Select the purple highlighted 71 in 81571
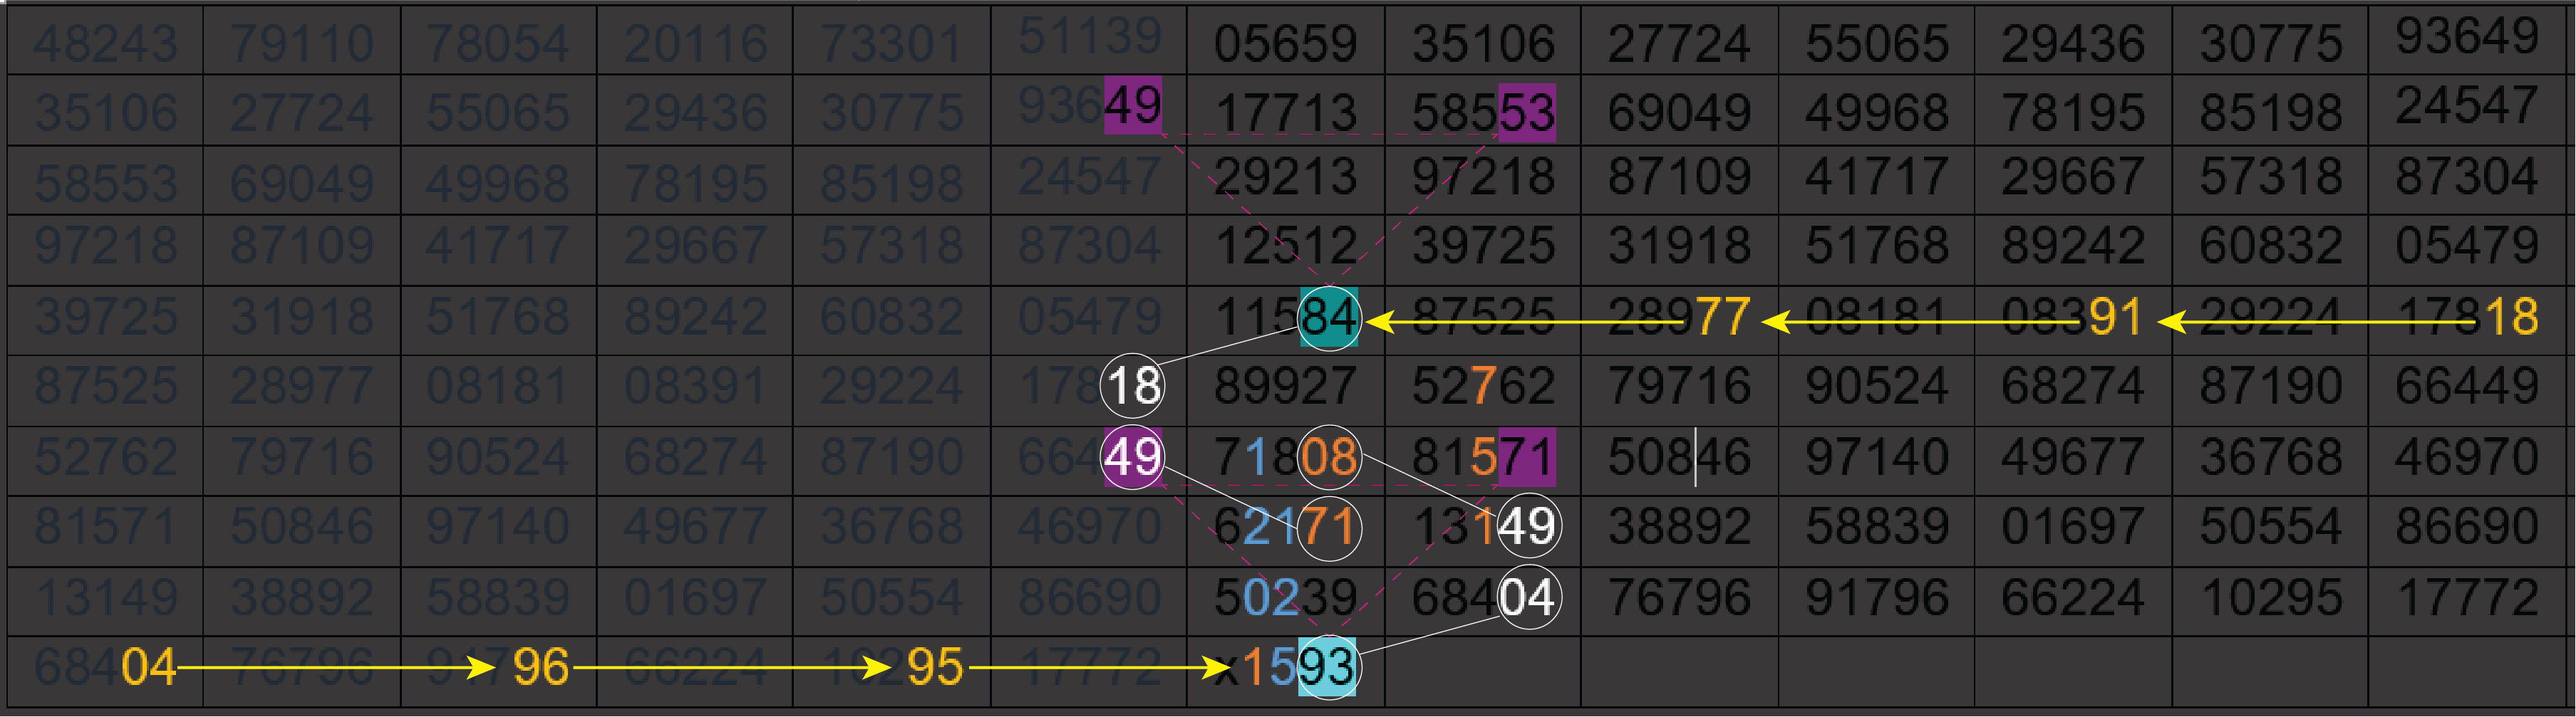 [x=1526, y=456]
